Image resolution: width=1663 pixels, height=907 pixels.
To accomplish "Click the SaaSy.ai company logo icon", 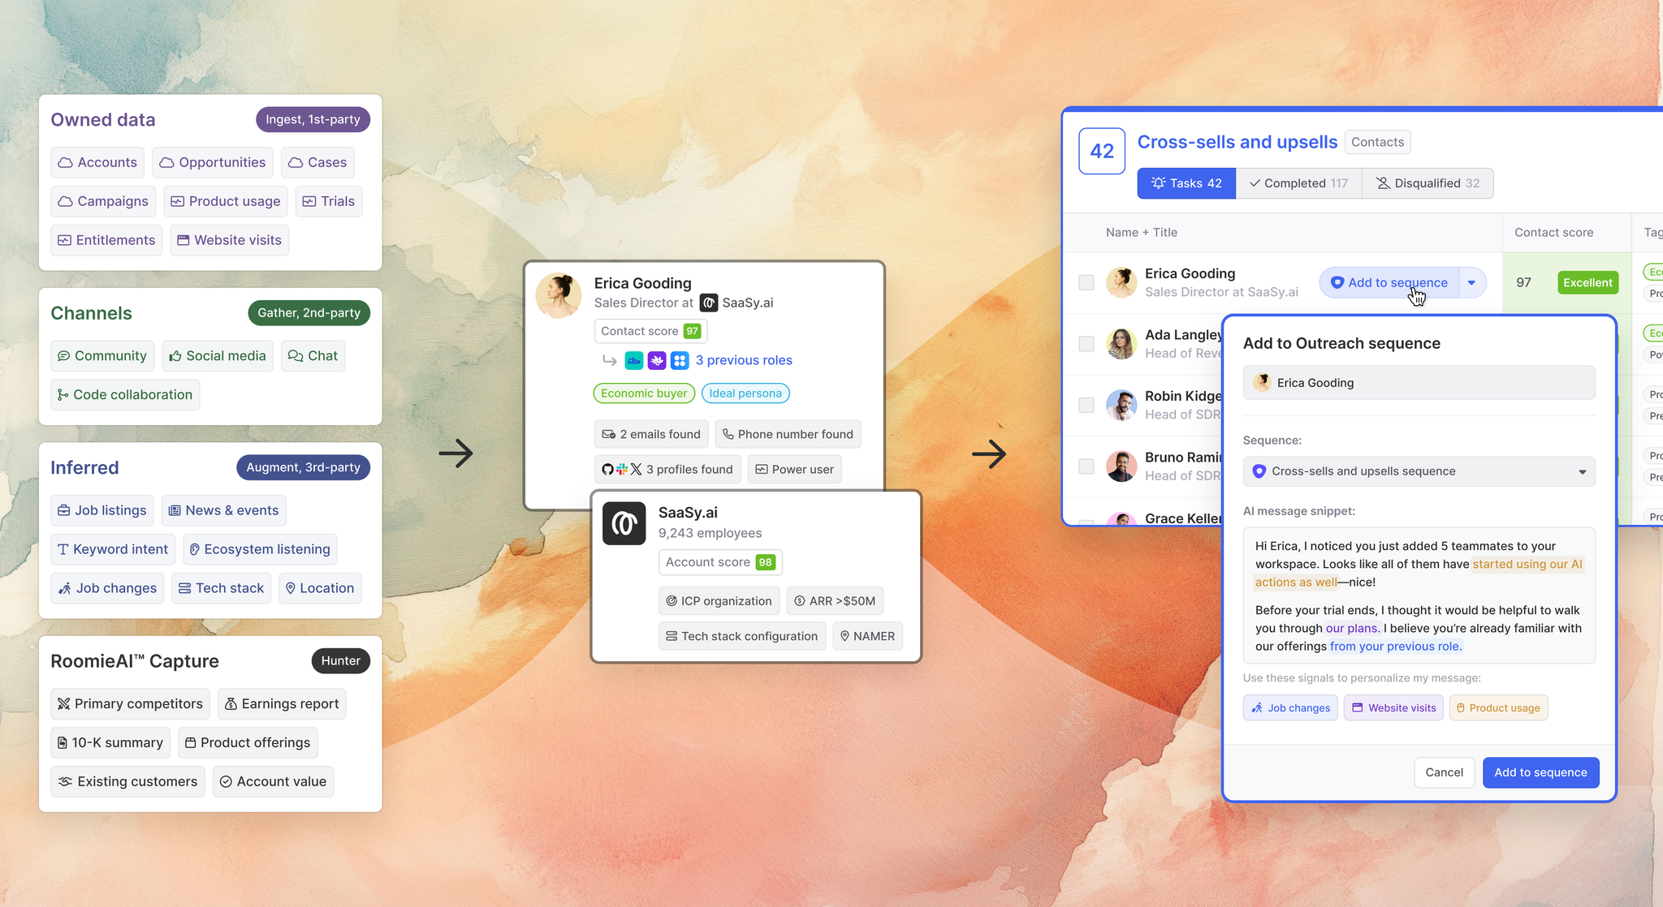I will pos(624,523).
